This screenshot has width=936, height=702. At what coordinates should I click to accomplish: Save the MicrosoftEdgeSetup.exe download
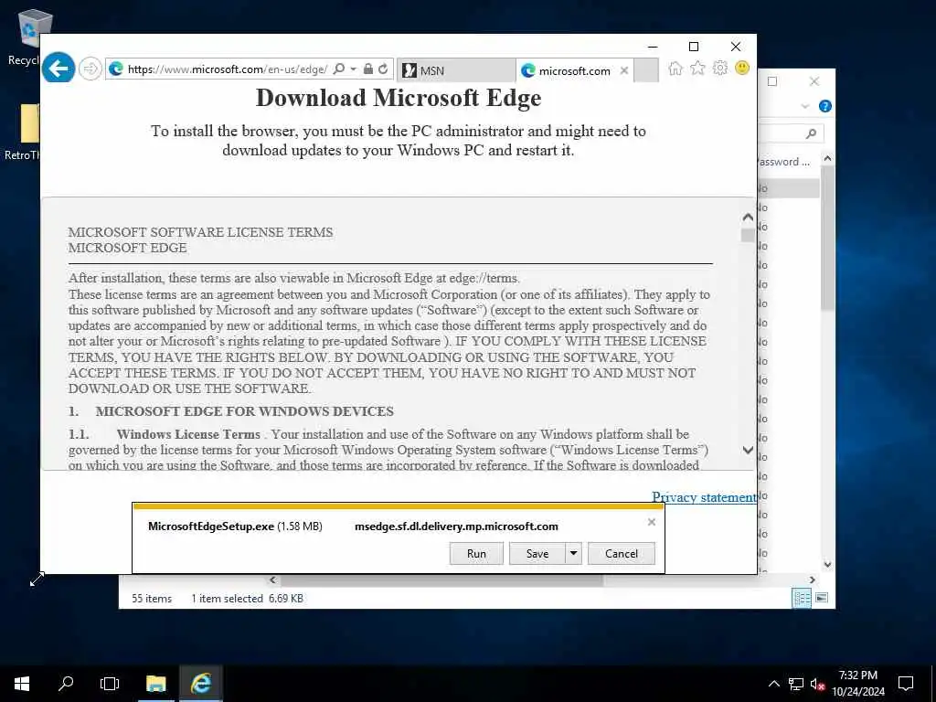(x=537, y=553)
